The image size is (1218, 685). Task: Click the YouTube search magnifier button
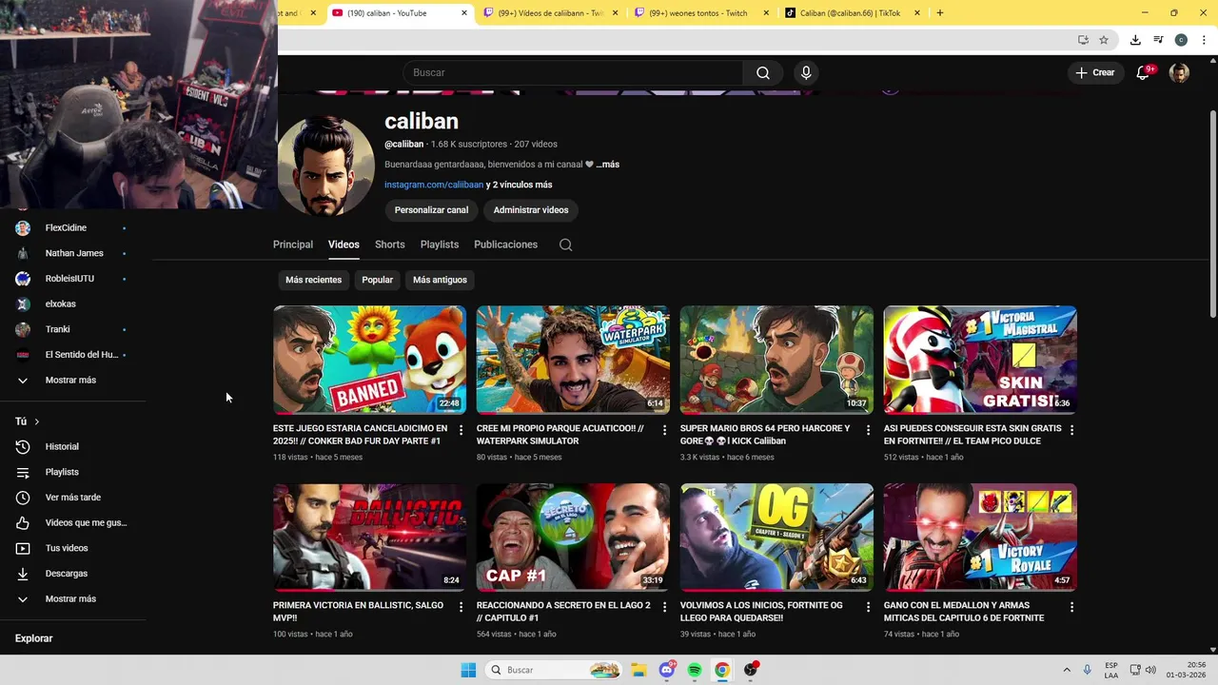pyautogui.click(x=762, y=73)
